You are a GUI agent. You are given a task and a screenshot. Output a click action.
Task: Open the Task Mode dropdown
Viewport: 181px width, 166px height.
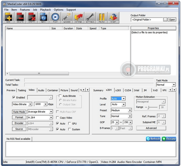174,85
